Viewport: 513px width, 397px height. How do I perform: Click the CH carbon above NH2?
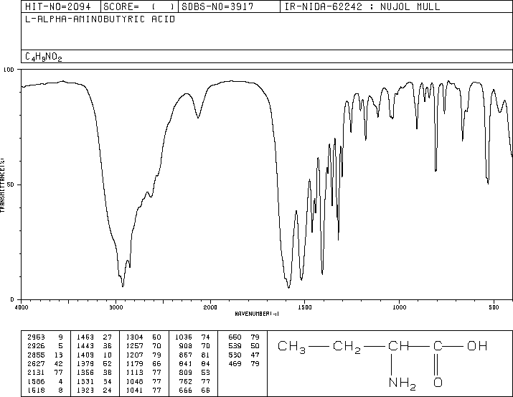pyautogui.click(x=398, y=346)
